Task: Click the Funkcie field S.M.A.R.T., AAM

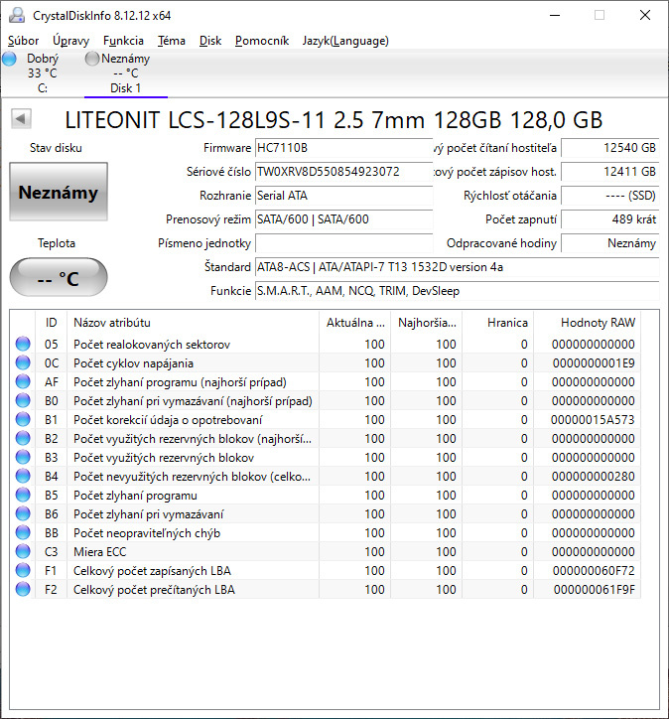Action: coord(457,291)
